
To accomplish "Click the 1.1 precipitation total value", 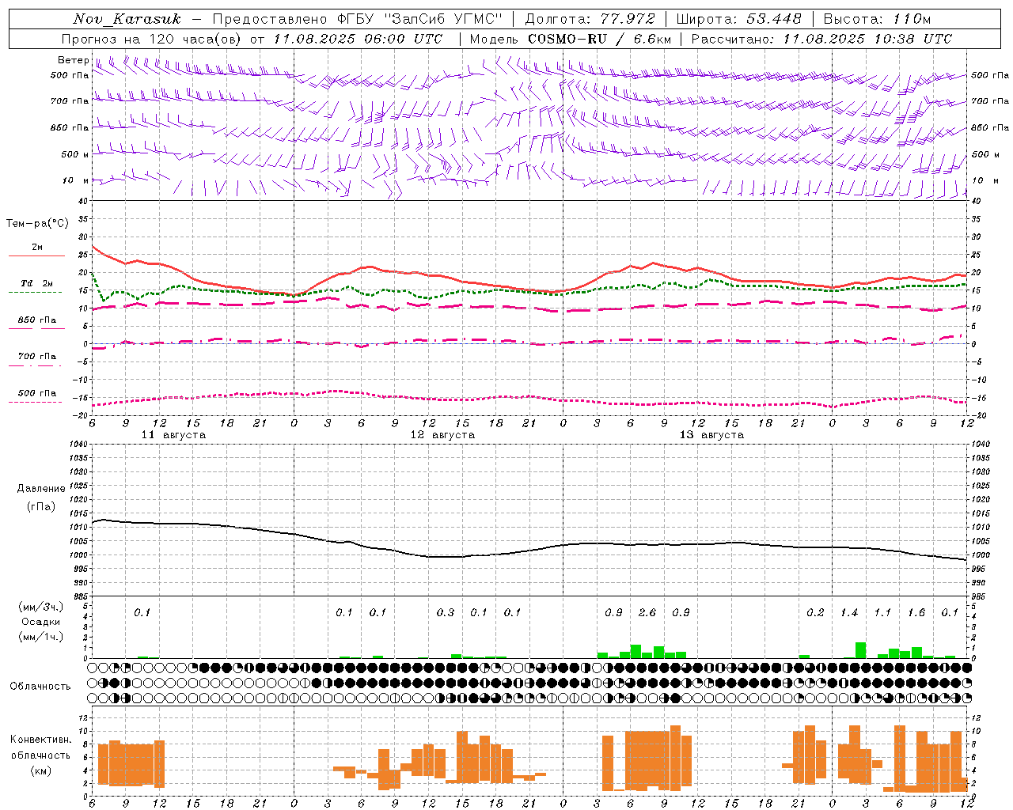I will click(x=882, y=612).
